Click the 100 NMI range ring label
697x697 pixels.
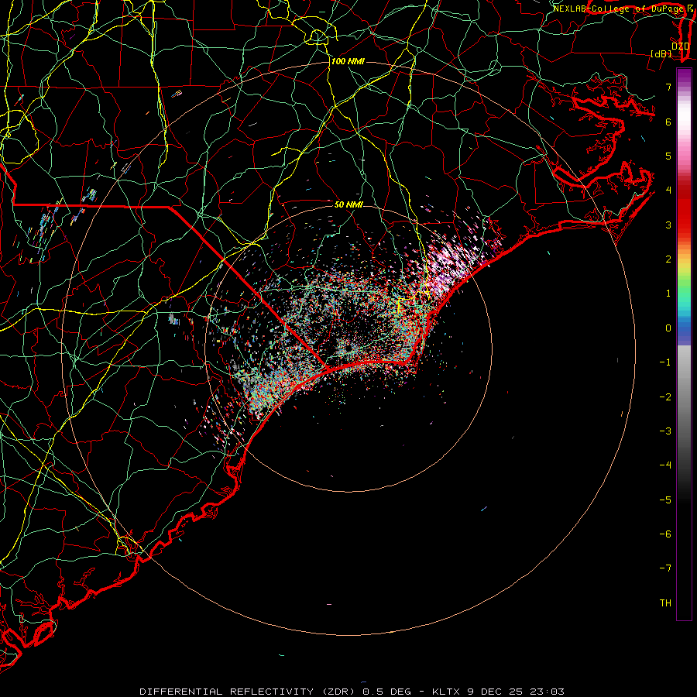click(348, 61)
